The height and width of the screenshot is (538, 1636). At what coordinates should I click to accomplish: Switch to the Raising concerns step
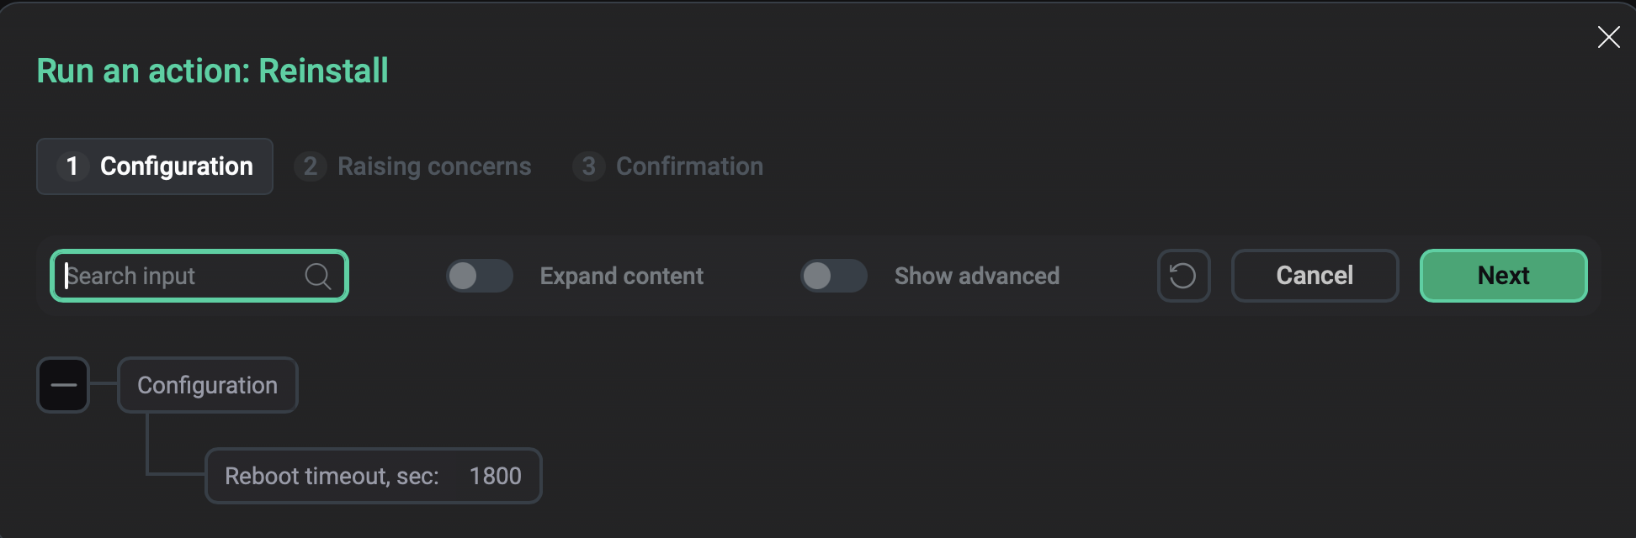pos(412,166)
